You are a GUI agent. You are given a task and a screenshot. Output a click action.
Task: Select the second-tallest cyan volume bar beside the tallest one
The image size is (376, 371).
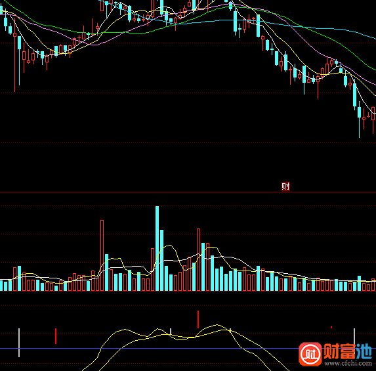pyautogui.click(x=161, y=261)
